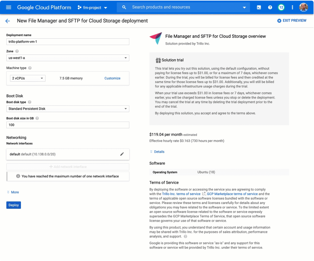Open the three-dot settings menu
The width and height of the screenshot is (314, 261).
coord(292,7)
